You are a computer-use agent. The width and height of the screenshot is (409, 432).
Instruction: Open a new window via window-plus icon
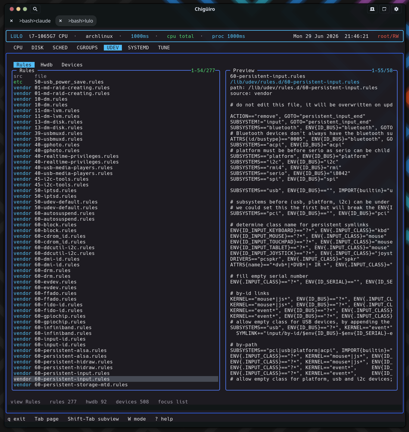[x=384, y=9]
